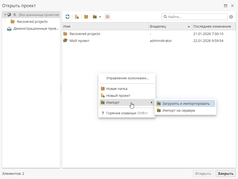Select the Recovered projects tree folder
Screen dimensions: 238x179
click(x=32, y=21)
